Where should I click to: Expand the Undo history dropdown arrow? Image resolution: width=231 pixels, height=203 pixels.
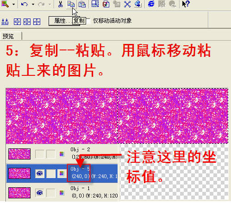(33, 5)
